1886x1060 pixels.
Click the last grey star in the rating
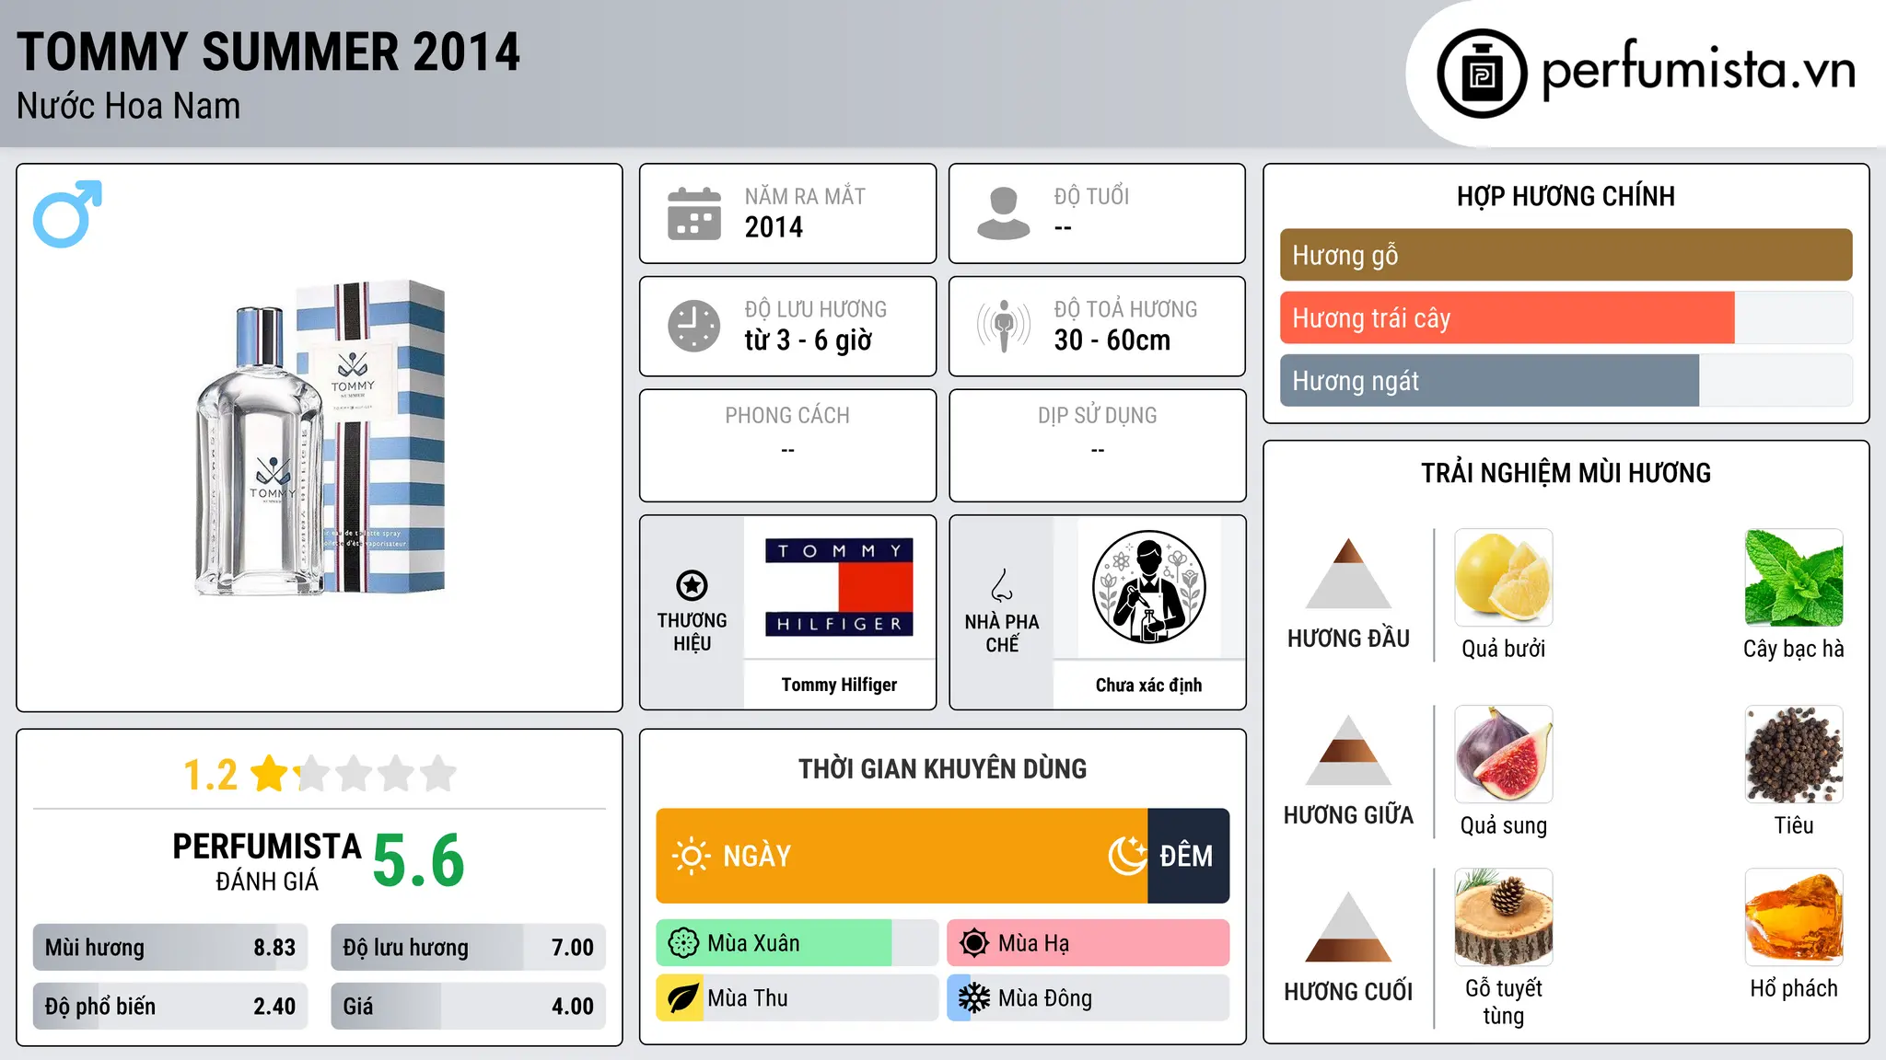click(438, 773)
